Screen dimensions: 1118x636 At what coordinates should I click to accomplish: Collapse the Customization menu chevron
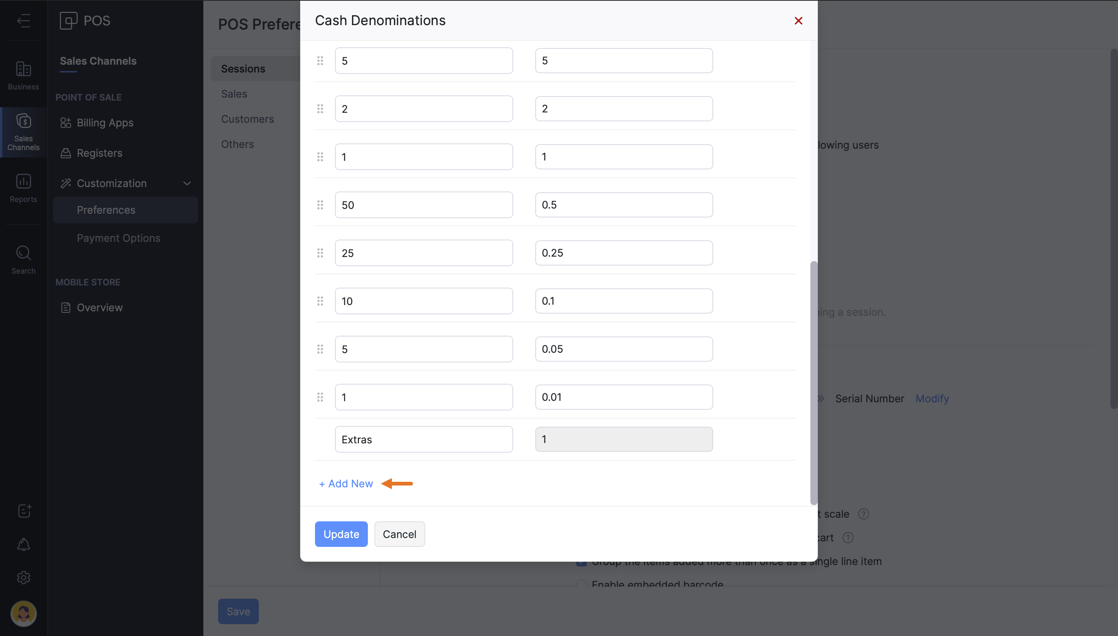187,183
